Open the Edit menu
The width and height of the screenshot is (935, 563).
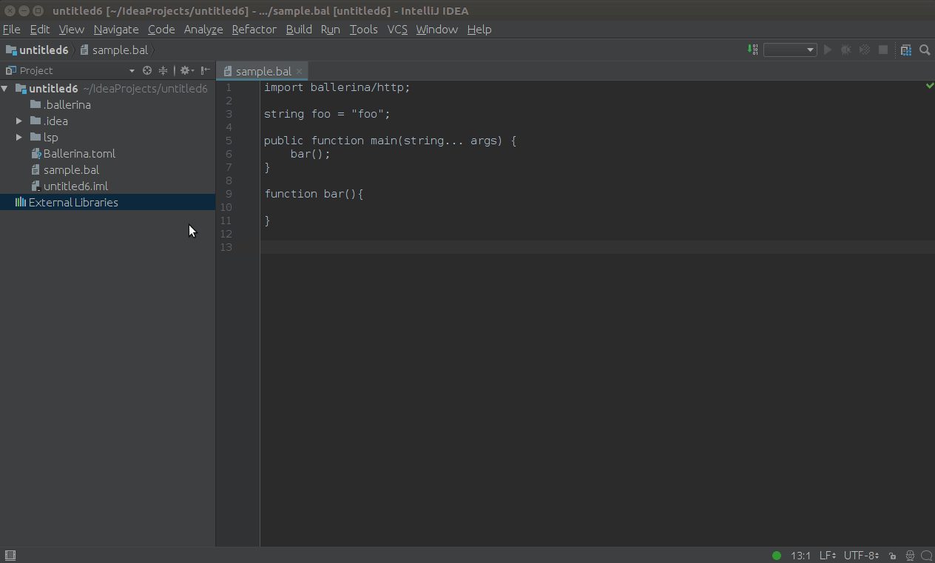click(39, 29)
